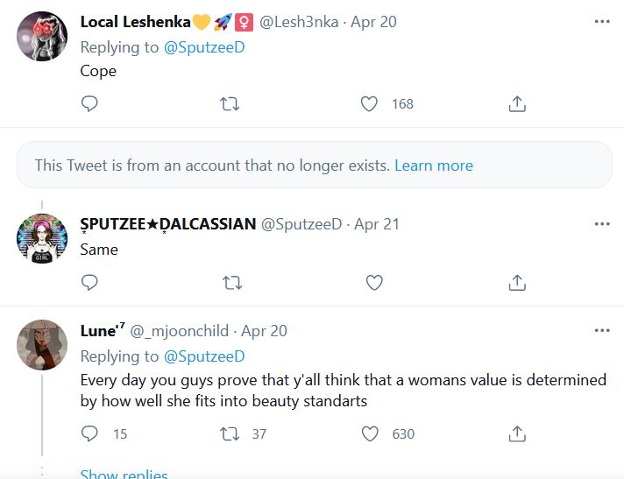
Task: Share Local Leshenka's tweet
Action: (517, 103)
